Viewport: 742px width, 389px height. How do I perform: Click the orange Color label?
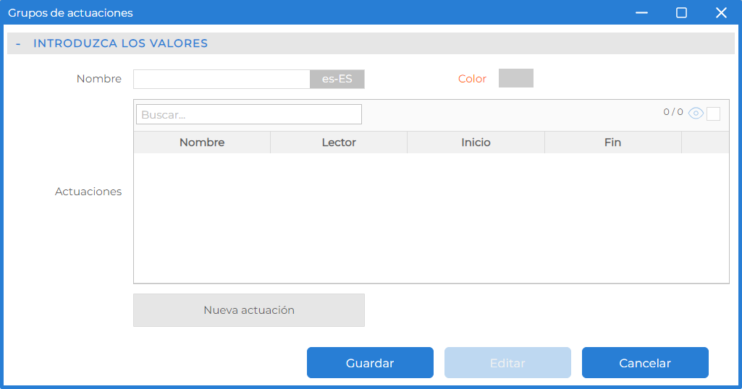pos(472,79)
